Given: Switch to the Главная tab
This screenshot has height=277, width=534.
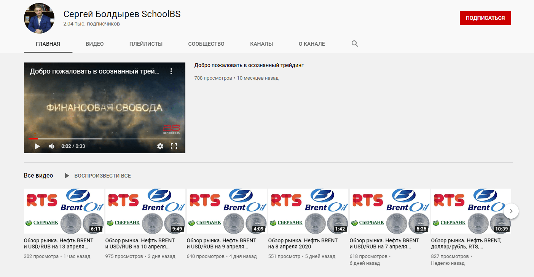Looking at the screenshot, I should click(48, 44).
